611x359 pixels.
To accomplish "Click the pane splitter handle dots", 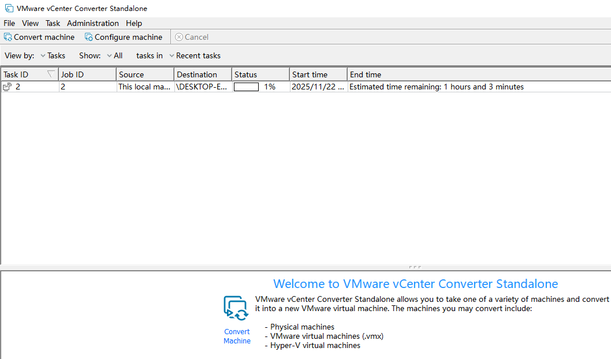I will tap(415, 267).
